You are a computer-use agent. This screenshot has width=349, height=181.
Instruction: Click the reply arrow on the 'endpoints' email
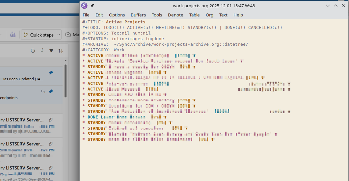[x=43, y=91]
